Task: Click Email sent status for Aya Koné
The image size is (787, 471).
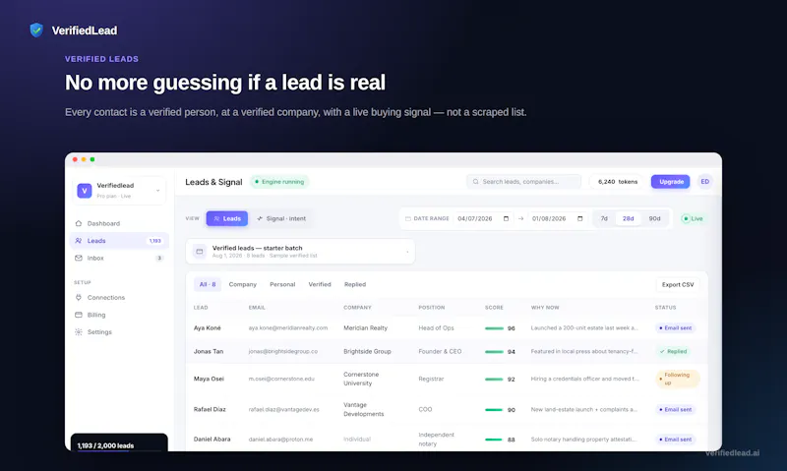Action: [675, 328]
